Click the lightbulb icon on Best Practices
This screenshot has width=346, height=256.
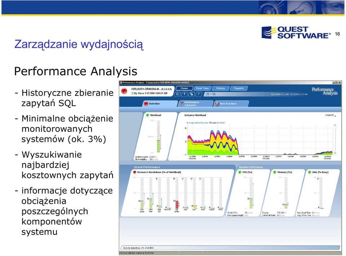(x=217, y=104)
